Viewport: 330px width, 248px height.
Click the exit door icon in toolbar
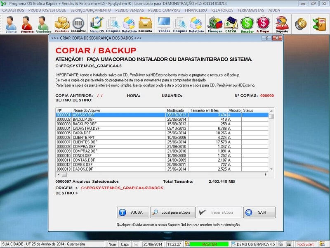coord(319,24)
